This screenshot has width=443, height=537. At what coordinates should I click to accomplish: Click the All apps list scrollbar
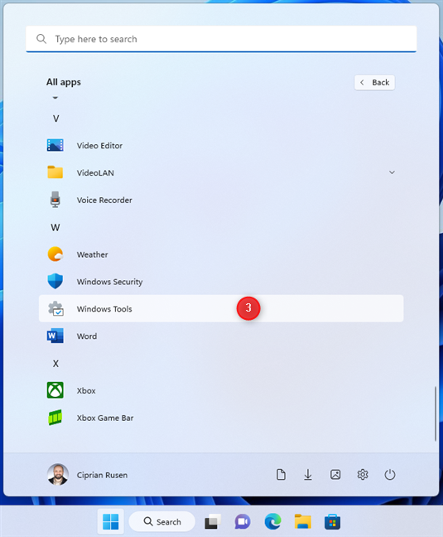tap(436, 414)
